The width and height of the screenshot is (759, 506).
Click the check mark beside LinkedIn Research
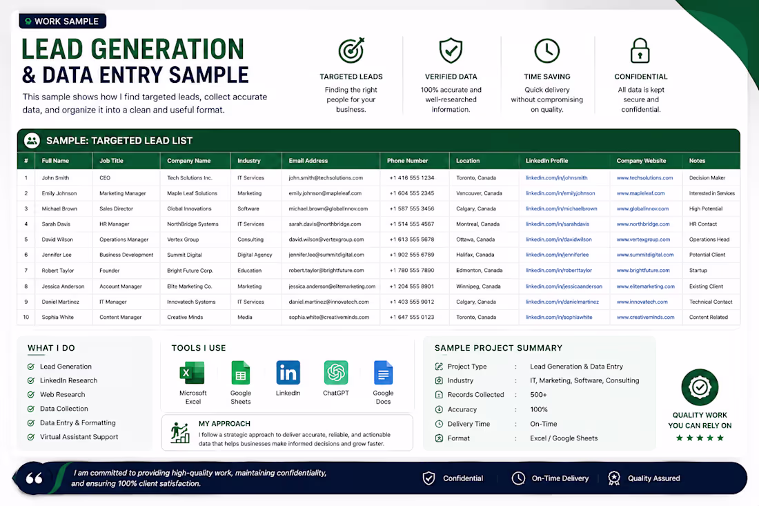(31, 380)
